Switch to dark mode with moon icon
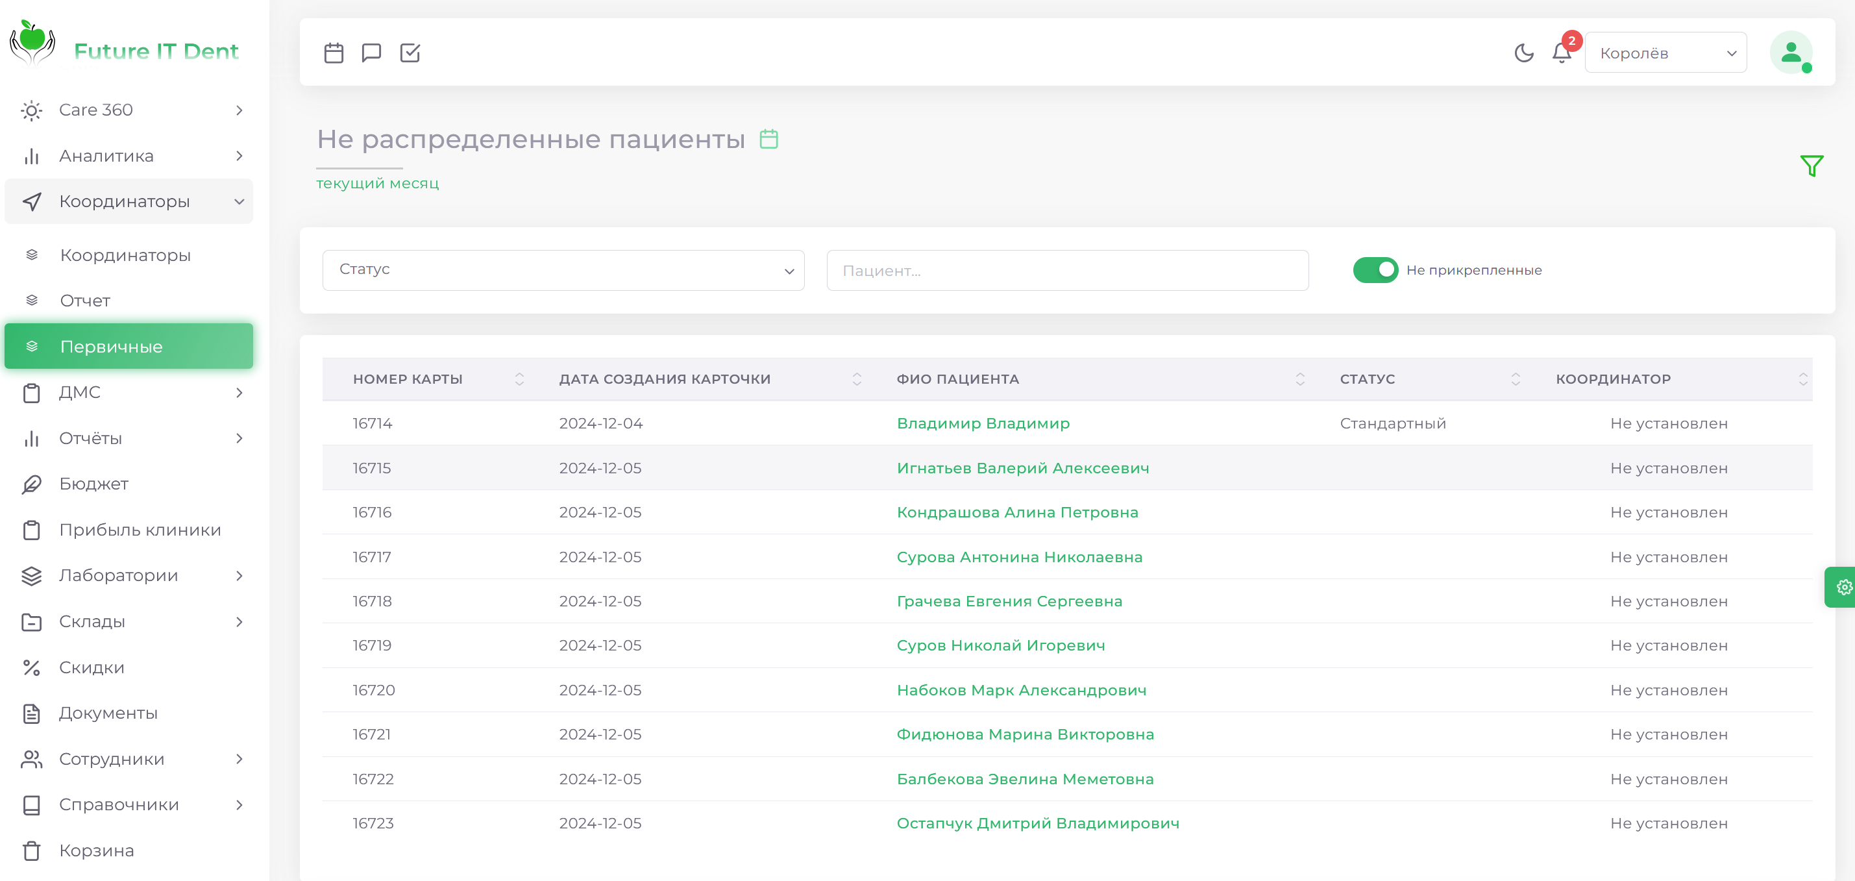The height and width of the screenshot is (881, 1855). [1524, 53]
